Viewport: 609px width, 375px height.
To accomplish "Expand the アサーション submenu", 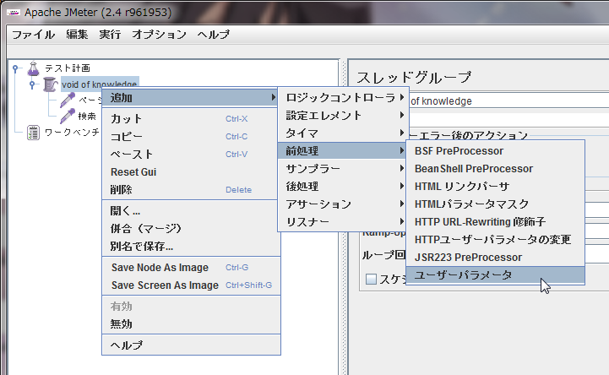I will coord(343,204).
